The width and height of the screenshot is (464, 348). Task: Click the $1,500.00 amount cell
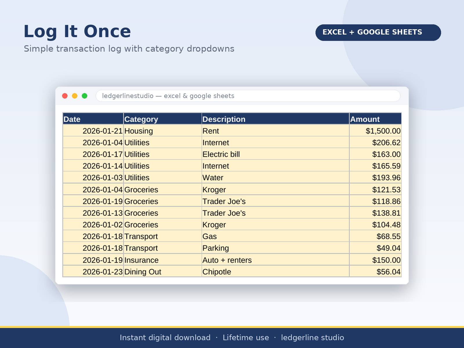click(376, 131)
